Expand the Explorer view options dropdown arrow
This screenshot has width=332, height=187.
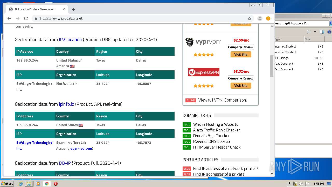point(315,32)
